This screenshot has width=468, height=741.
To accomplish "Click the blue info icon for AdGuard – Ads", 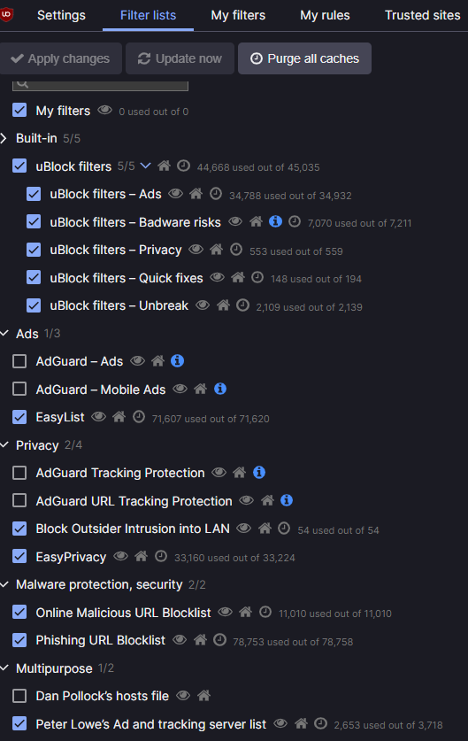I will [x=177, y=361].
